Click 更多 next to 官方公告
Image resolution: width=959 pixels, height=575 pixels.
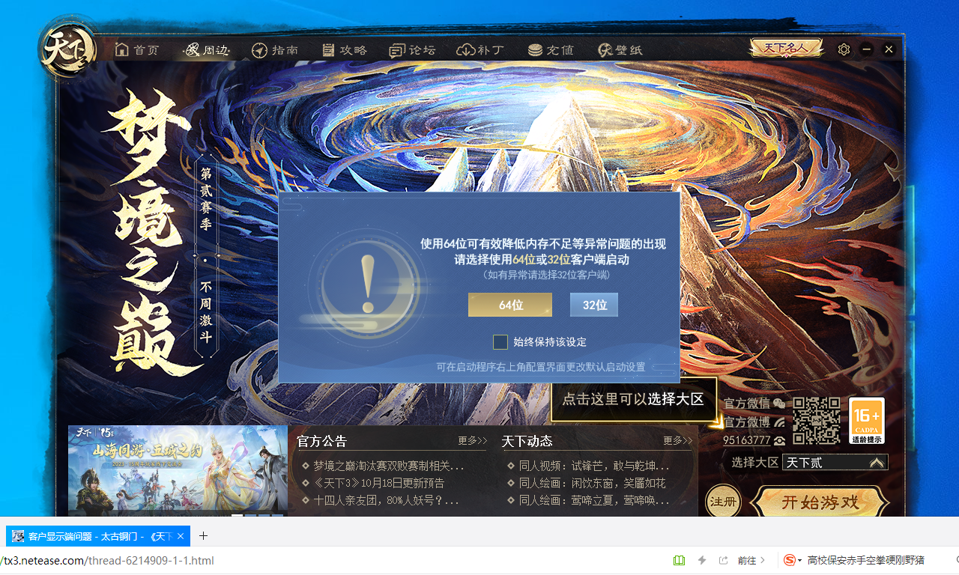pos(473,440)
